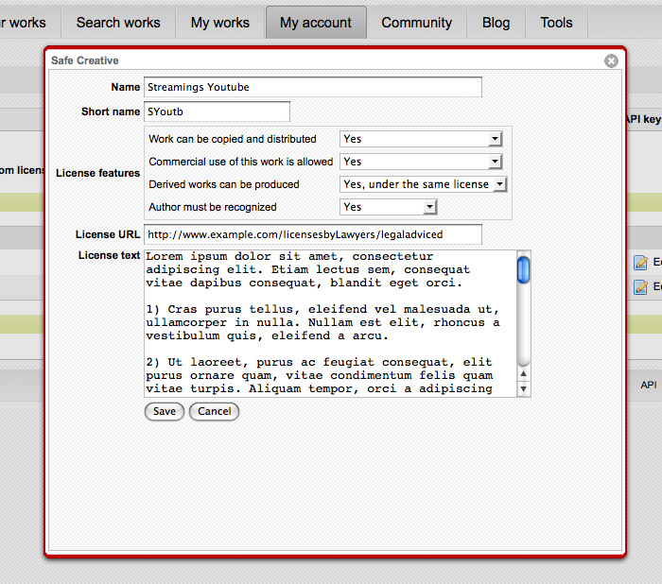This screenshot has height=584, width=662.
Task: Open the 'Work can be copied' dropdown
Action: click(420, 139)
